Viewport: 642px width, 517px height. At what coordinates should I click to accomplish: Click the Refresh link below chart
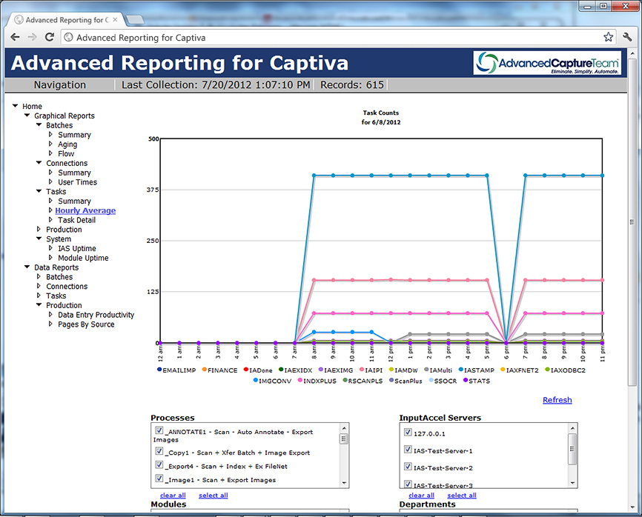(557, 400)
